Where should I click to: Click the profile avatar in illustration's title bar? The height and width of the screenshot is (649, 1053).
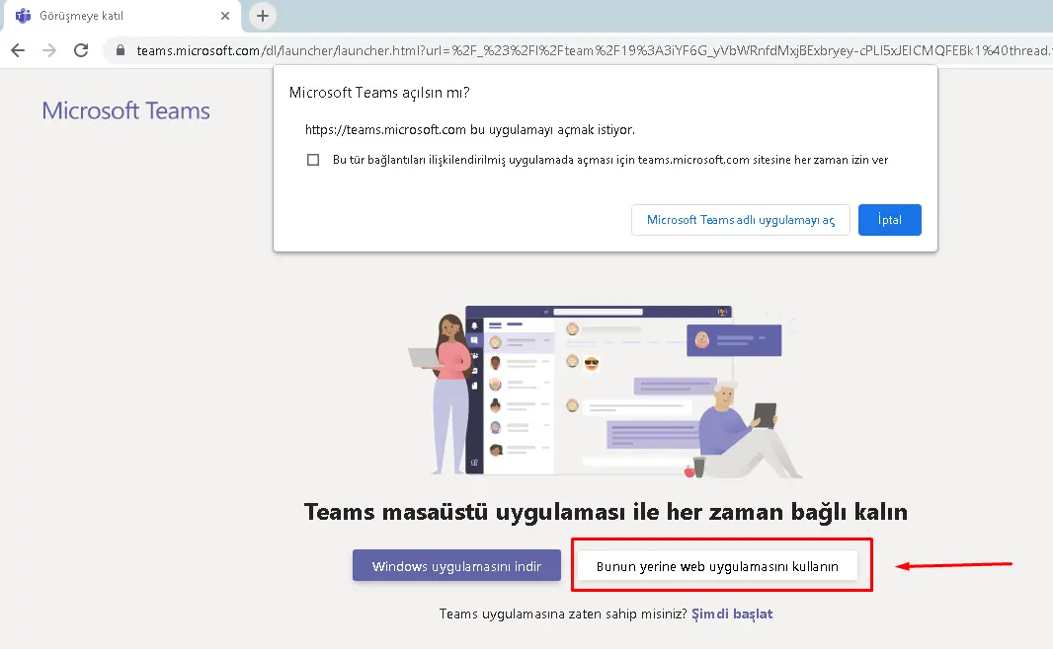point(722,312)
